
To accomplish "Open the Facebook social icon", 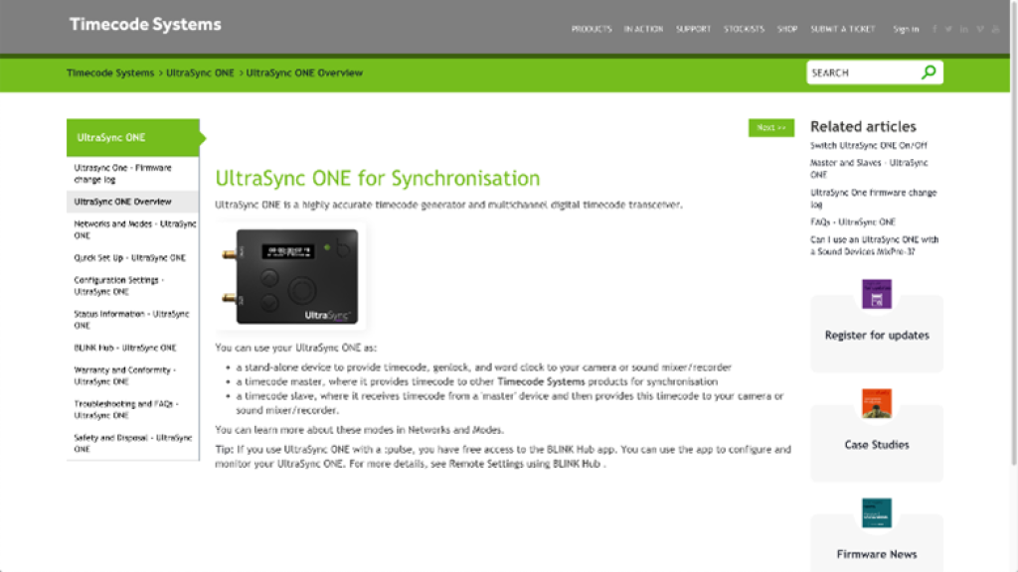I will pyautogui.click(x=934, y=29).
